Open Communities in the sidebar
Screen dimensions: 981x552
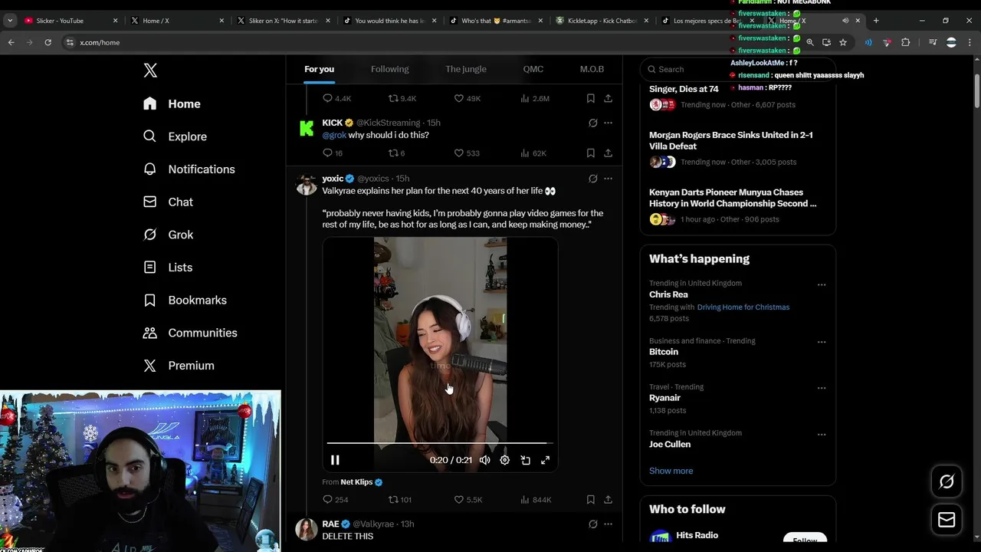tap(190, 333)
